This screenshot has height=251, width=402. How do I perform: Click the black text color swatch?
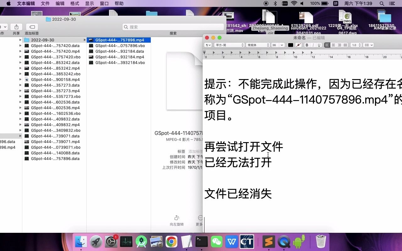291,45
